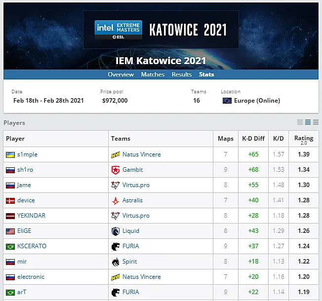Screen dimensions: 322x301
Task: Click the Spirit team logo
Action: [x=116, y=262]
